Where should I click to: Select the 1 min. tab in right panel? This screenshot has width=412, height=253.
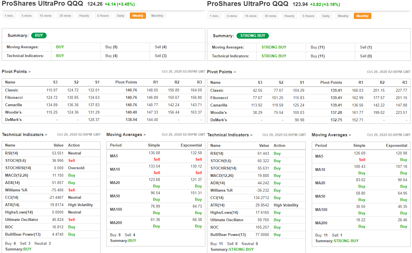tap(214, 16)
